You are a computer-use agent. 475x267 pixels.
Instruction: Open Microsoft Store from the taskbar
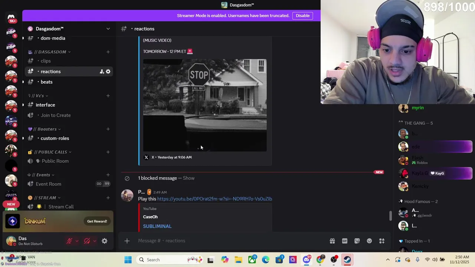(x=279, y=260)
